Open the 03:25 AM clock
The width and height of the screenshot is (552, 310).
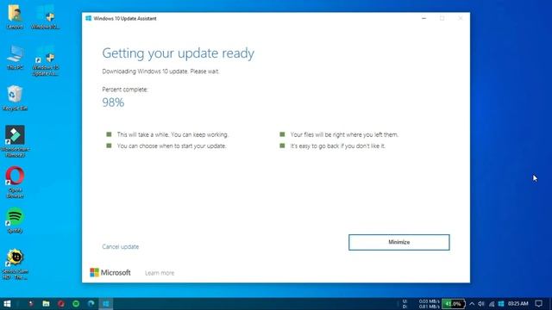click(x=517, y=304)
